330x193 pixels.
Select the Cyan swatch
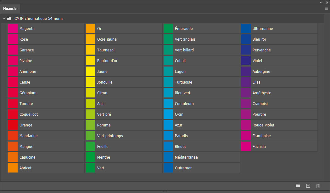click(x=168, y=114)
